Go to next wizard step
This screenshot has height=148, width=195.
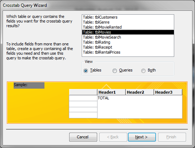(x=142, y=137)
